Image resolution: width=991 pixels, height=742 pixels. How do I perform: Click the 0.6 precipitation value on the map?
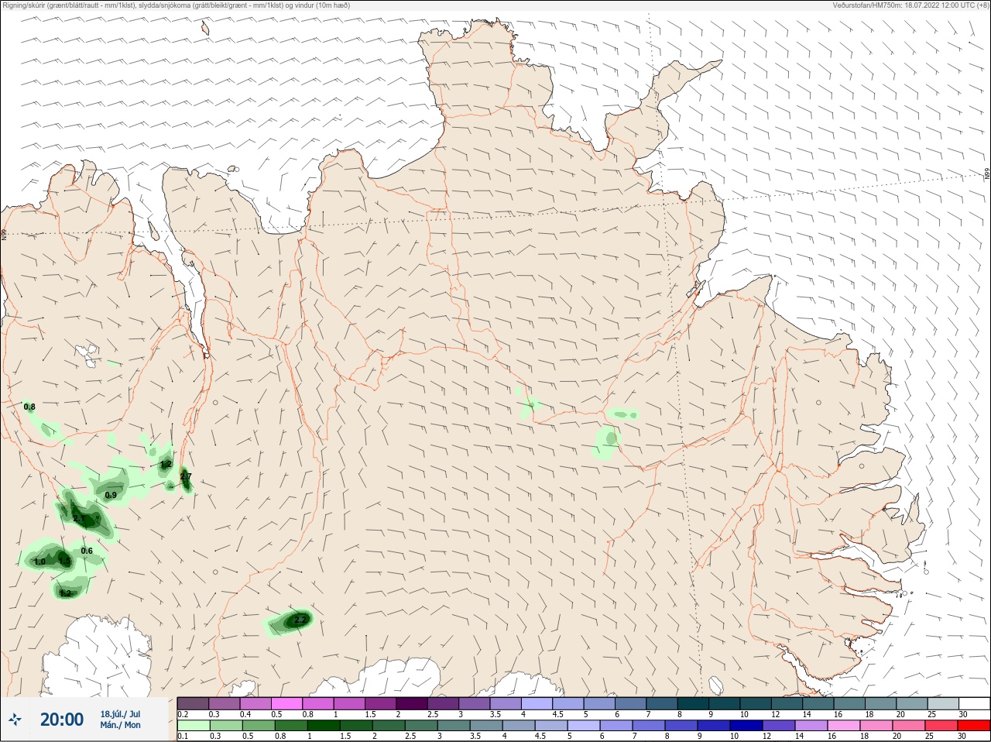(x=87, y=551)
